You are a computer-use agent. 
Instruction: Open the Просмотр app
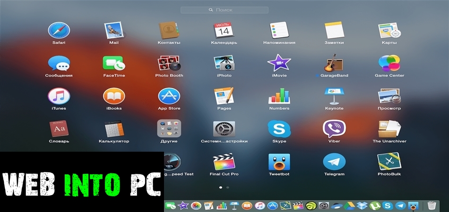pyautogui.click(x=389, y=96)
